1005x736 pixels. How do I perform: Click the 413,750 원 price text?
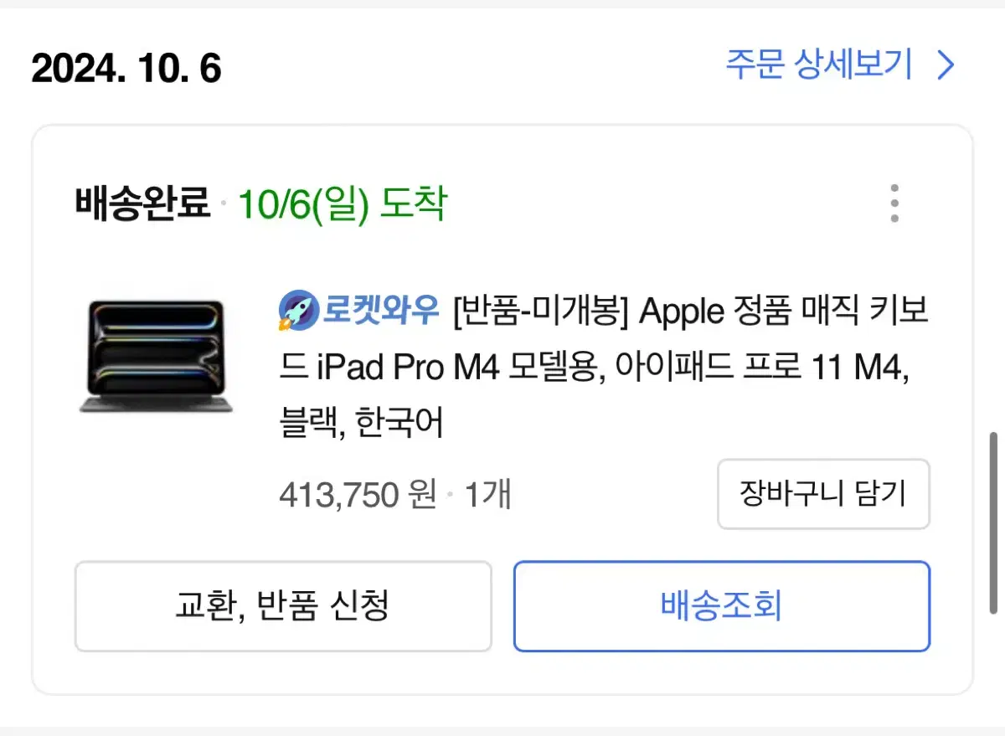pos(358,496)
